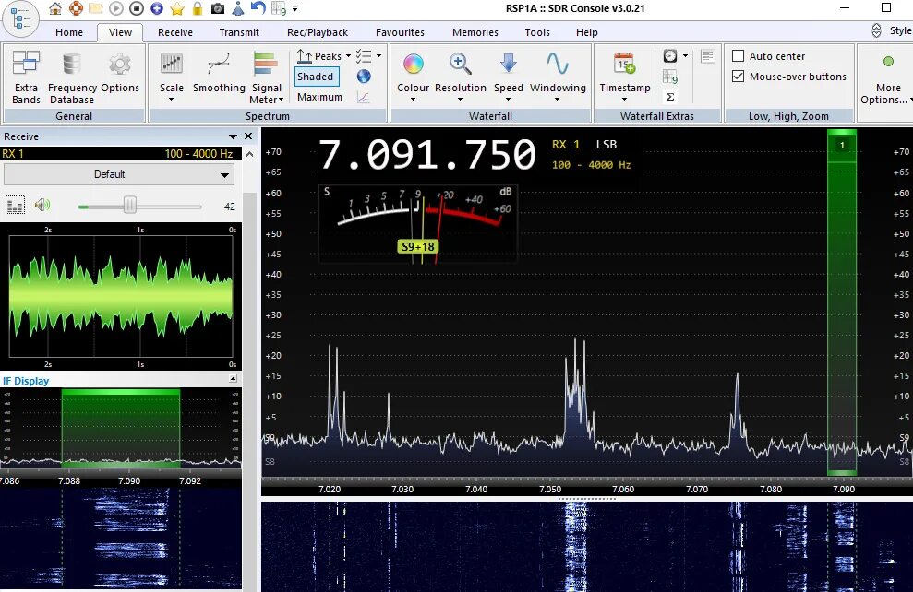This screenshot has width=913, height=592.
Task: Open the Default filter combo box
Action: [119, 174]
